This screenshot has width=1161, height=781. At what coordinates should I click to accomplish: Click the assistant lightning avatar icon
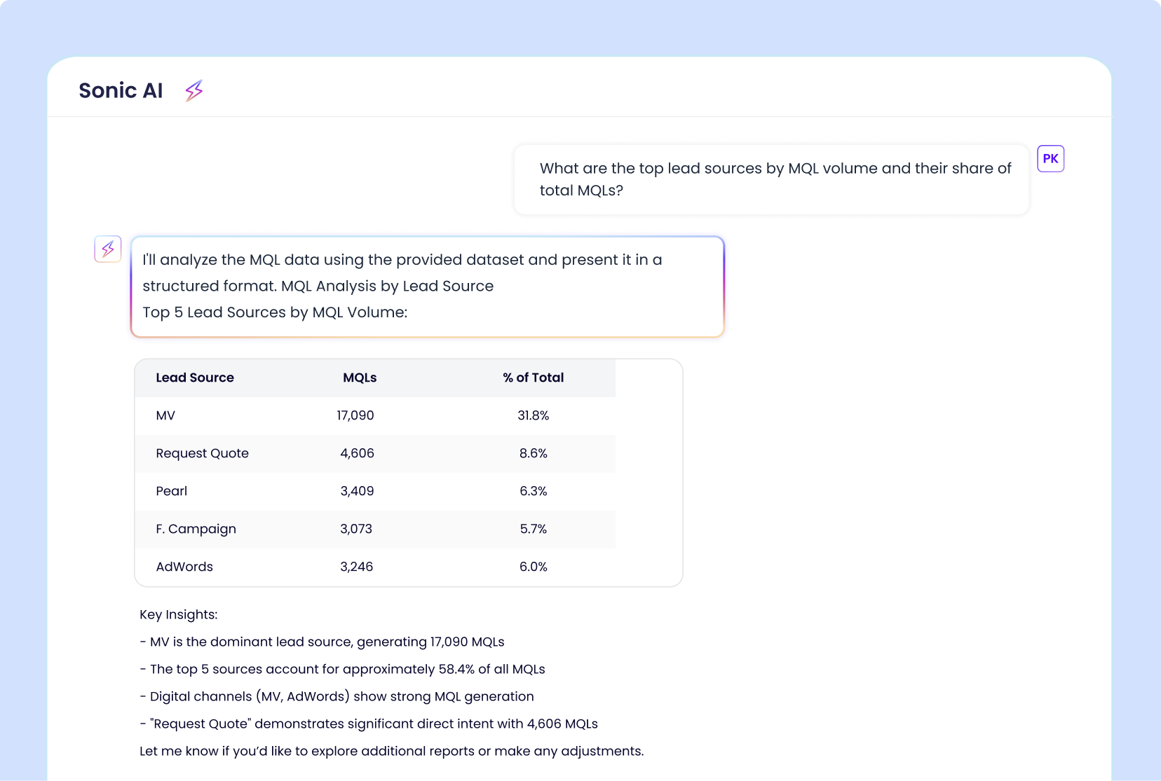pos(108,249)
